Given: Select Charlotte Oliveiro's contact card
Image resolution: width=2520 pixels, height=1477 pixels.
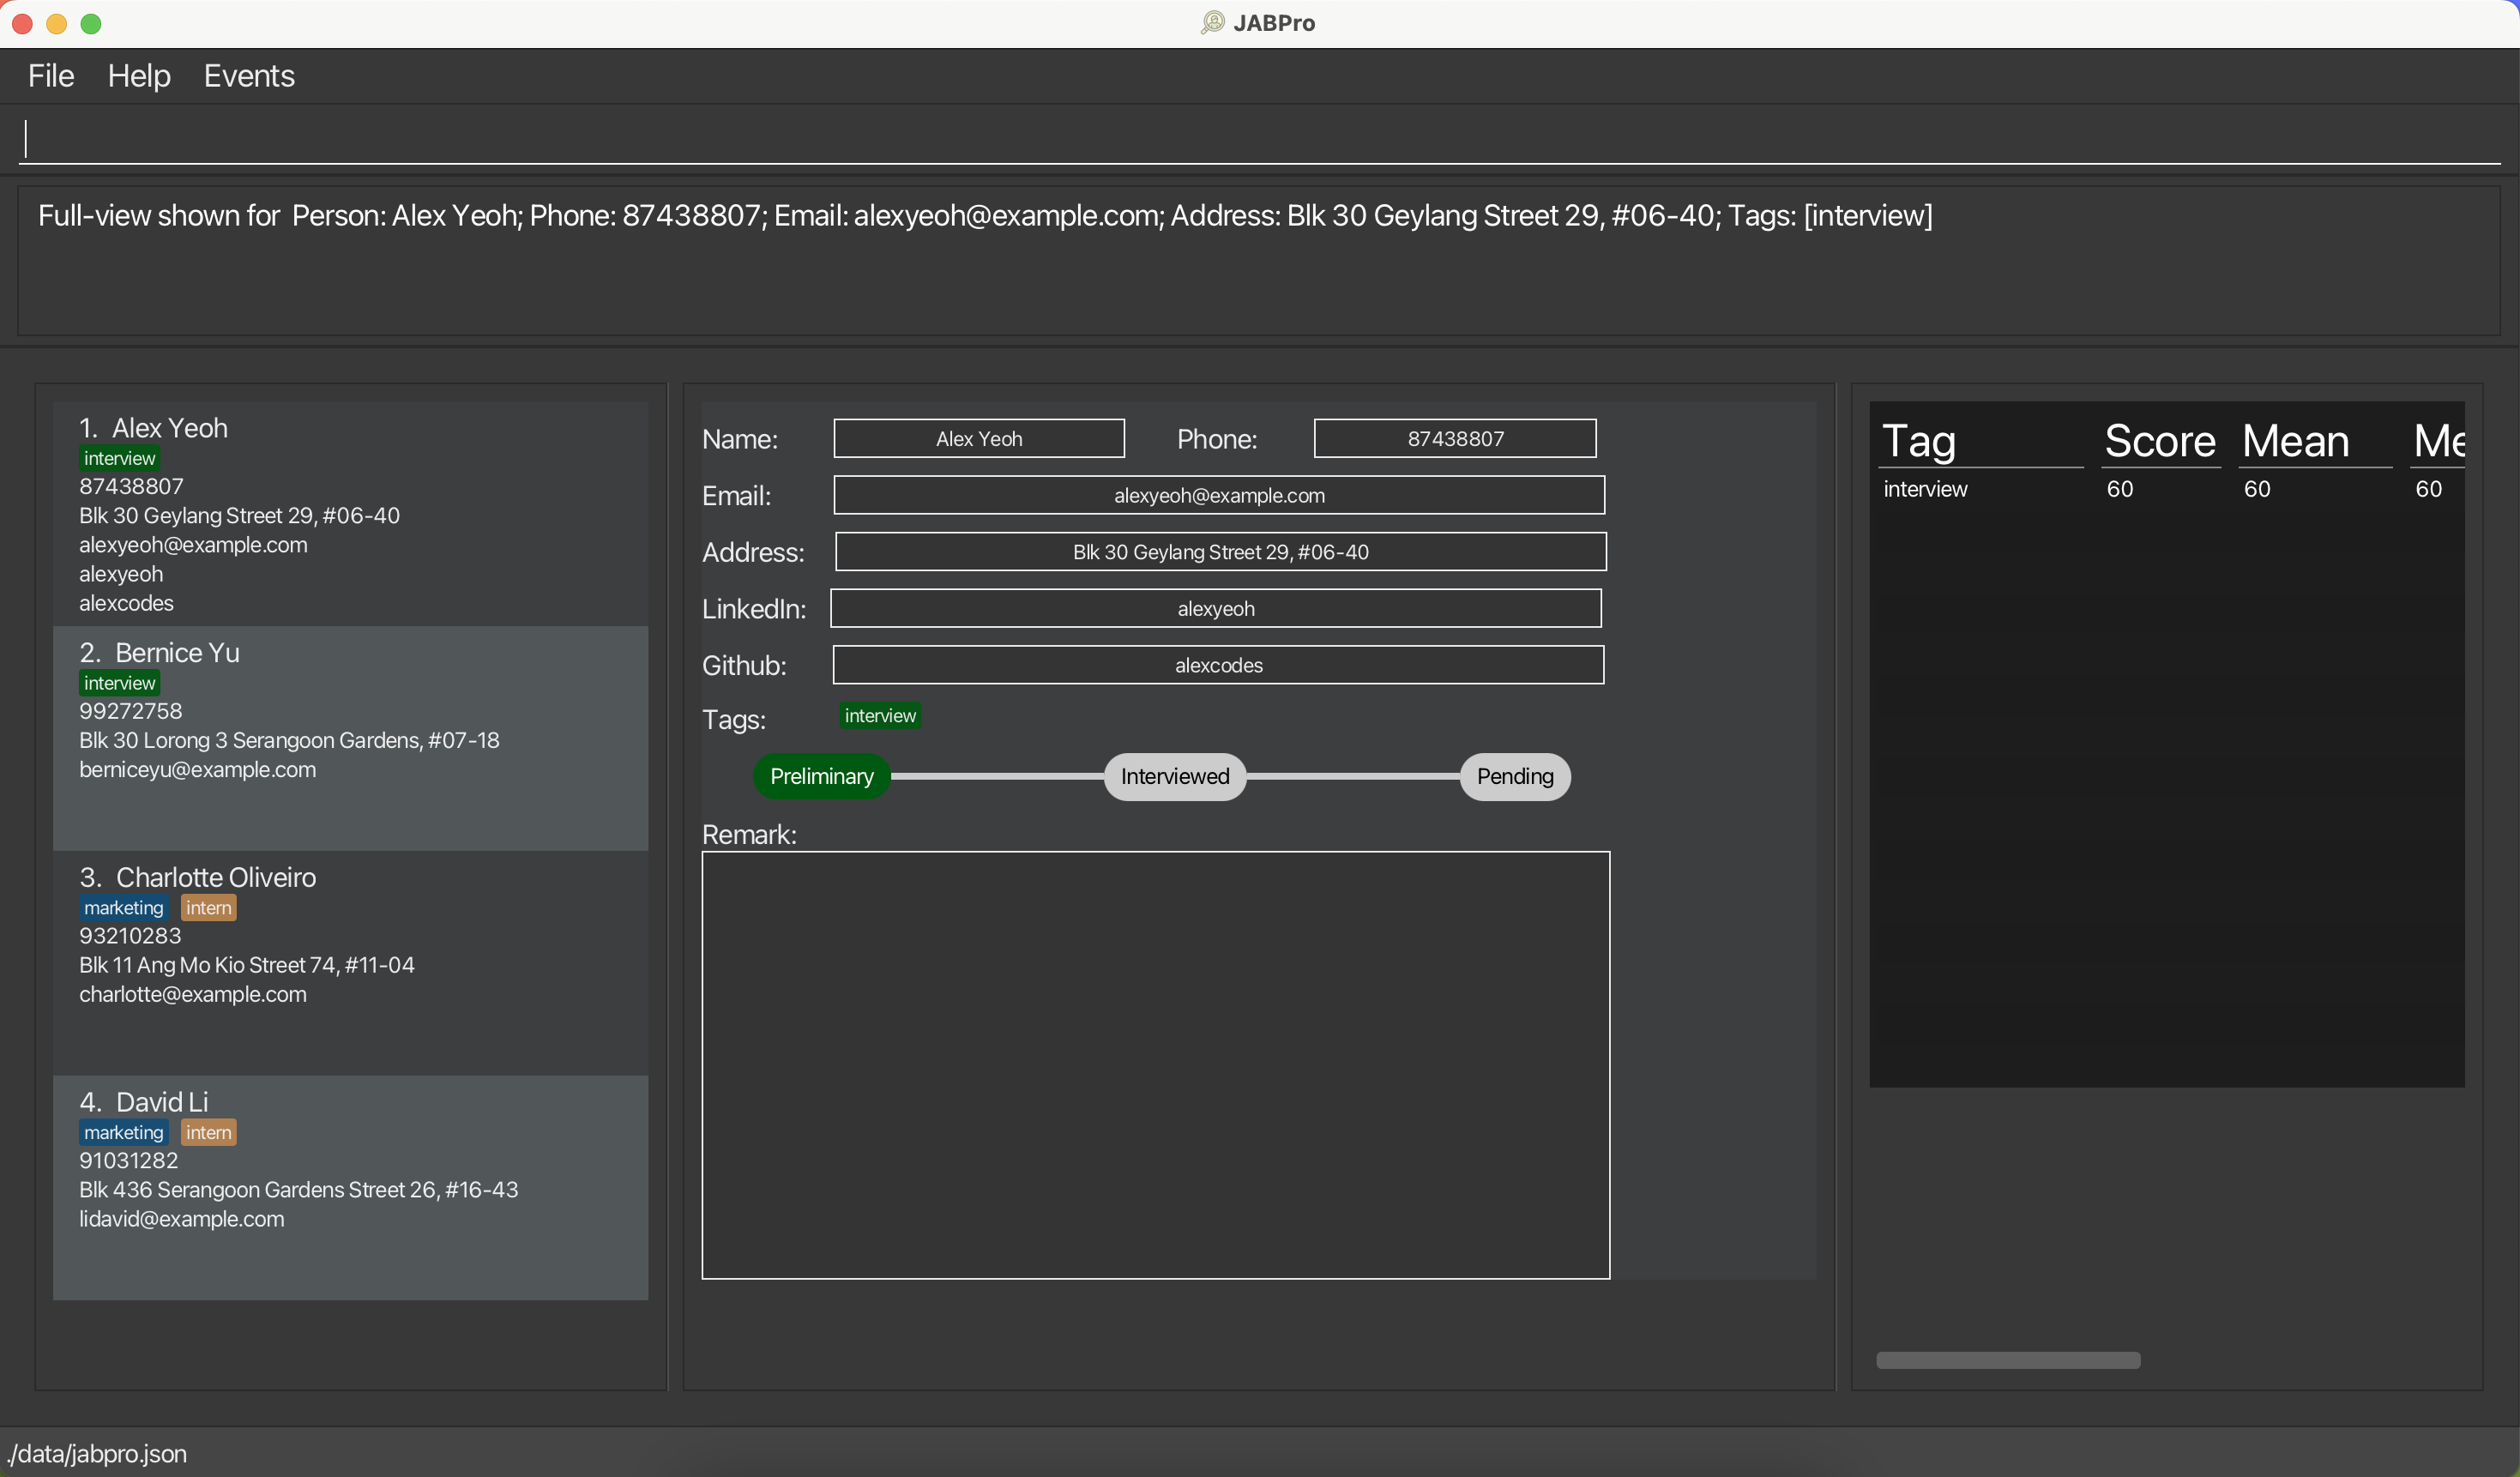Looking at the screenshot, I should (350, 962).
